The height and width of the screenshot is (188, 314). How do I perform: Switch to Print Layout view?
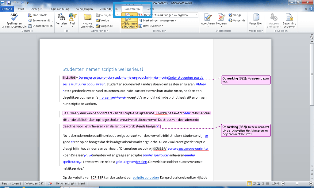[x=250, y=183]
